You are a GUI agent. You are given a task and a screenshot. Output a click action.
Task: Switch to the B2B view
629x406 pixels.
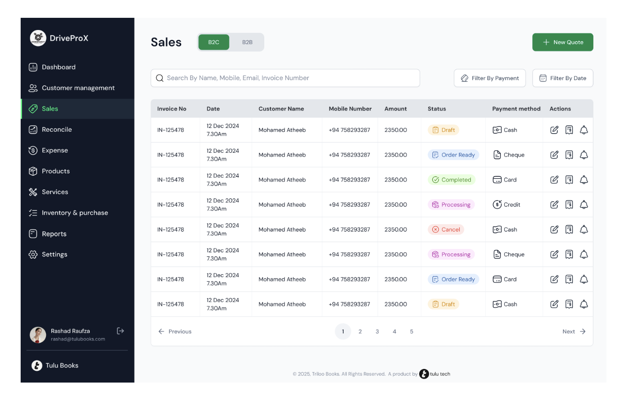click(x=247, y=42)
